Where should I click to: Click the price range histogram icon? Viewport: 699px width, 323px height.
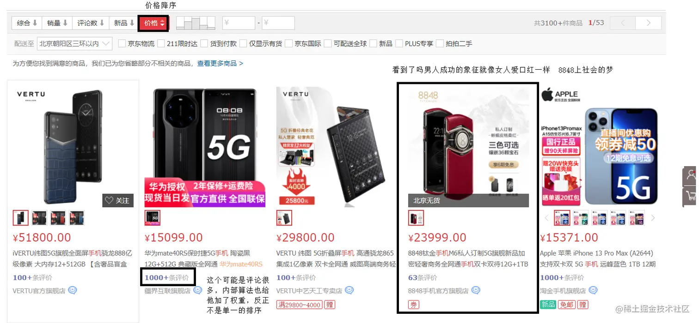(196, 23)
